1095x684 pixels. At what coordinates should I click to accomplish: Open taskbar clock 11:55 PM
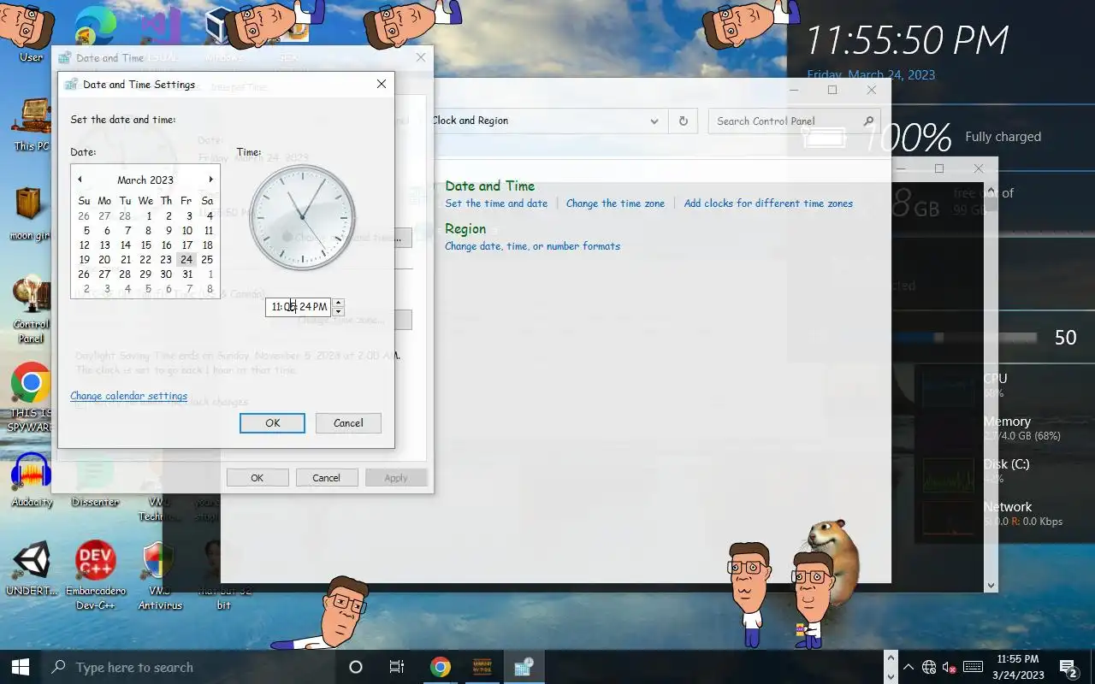[x=1018, y=667]
